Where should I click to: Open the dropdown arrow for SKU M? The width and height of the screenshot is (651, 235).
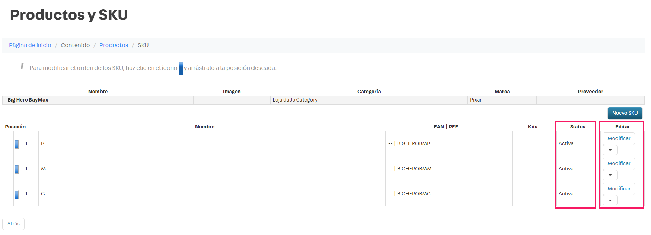tap(610, 175)
